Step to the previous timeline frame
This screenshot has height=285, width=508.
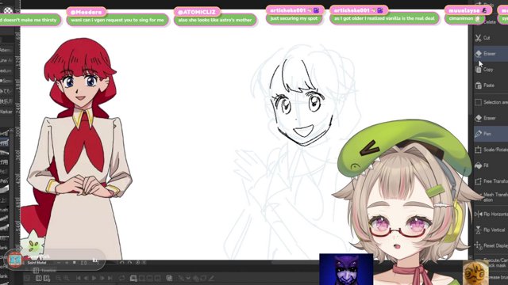click(87, 278)
